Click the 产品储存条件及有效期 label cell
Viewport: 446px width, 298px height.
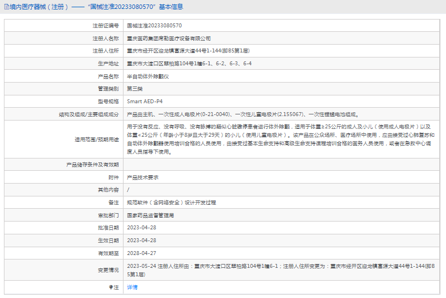coord(64,165)
